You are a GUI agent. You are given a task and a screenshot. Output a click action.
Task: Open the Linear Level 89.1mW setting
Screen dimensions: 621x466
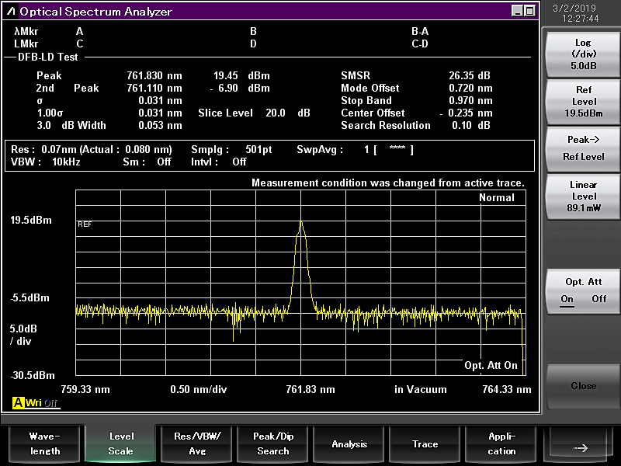tap(583, 196)
